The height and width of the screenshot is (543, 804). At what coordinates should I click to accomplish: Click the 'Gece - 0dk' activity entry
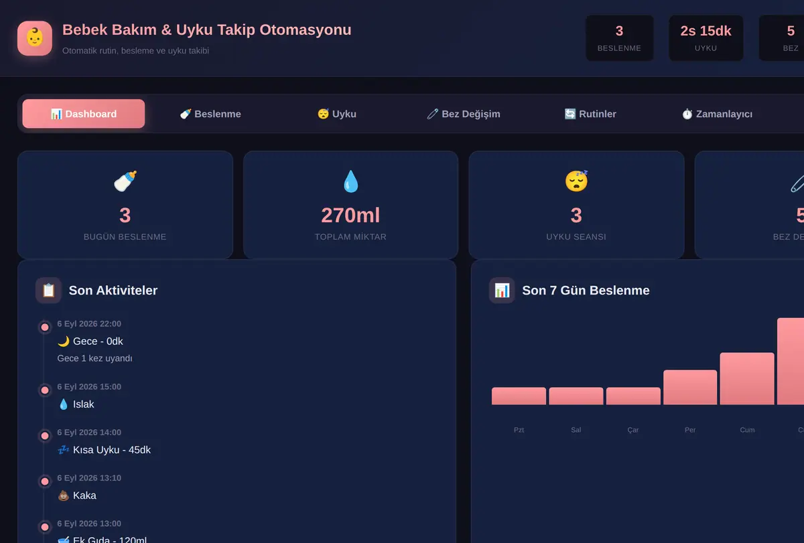90,341
